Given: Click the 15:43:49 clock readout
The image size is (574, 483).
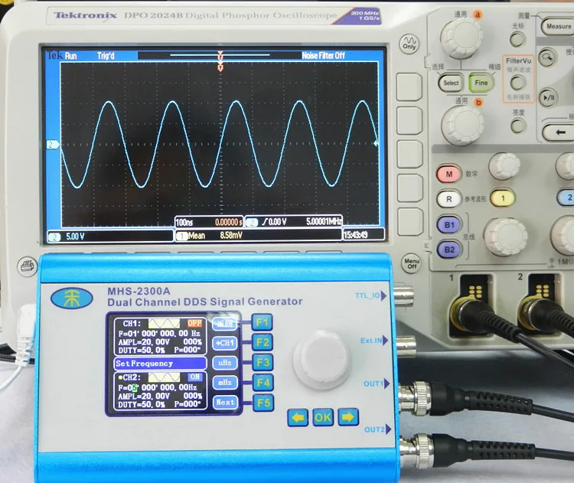Looking at the screenshot, I should 355,235.
